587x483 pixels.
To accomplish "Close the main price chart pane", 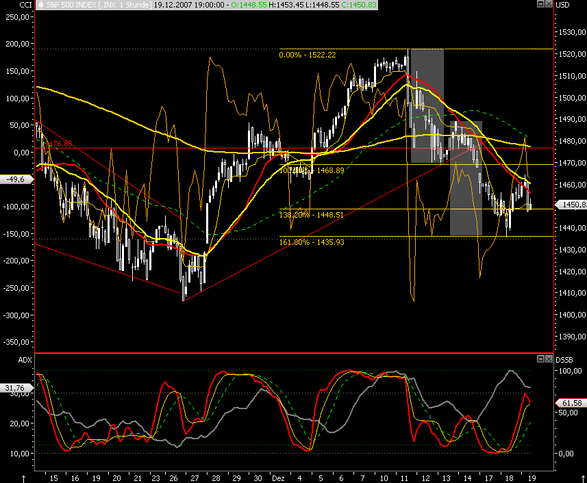I will coord(549,3).
